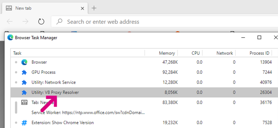Sort by Task column header

tap(17, 53)
